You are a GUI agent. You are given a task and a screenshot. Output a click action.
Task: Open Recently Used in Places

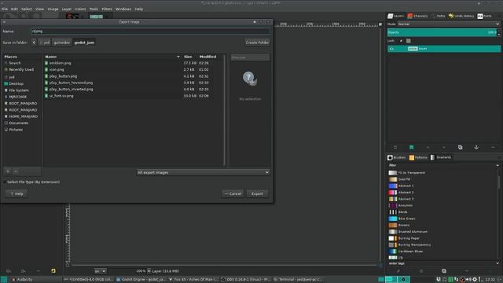coord(21,70)
